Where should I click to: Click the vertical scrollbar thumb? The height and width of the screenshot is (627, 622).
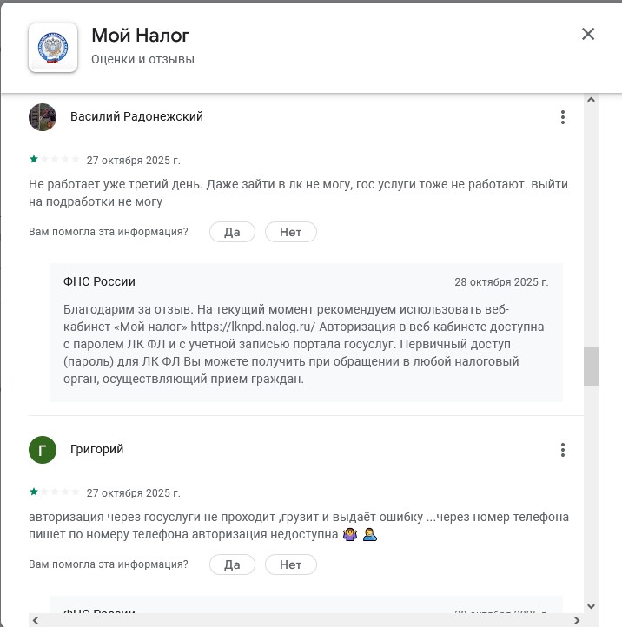592,366
